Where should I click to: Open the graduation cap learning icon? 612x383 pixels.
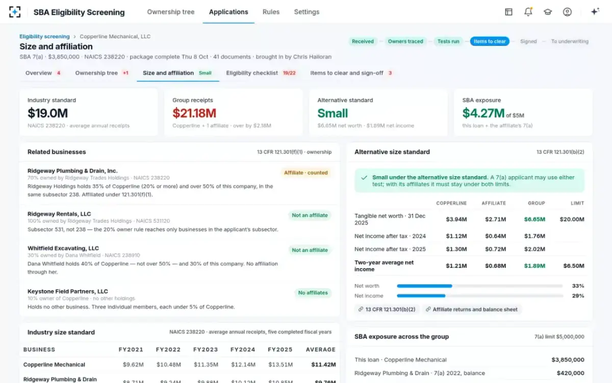tap(548, 12)
